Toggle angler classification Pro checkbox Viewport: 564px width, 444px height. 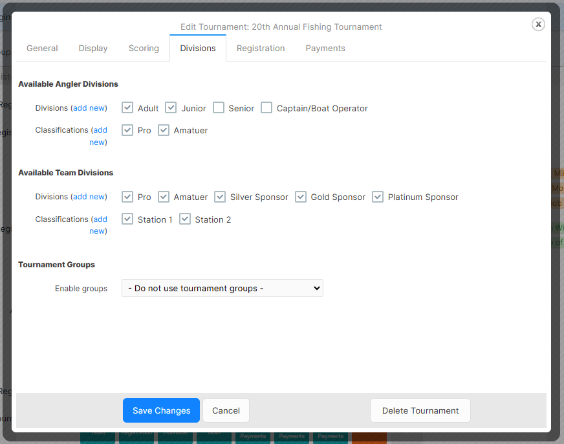[127, 130]
